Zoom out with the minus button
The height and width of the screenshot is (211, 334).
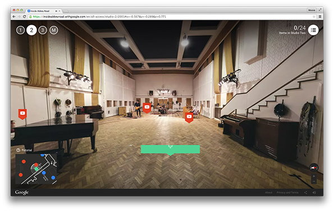314,181
